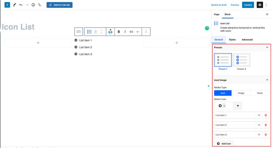Open the settings gear panel
The width and height of the screenshot is (272, 148).
click(x=260, y=5)
